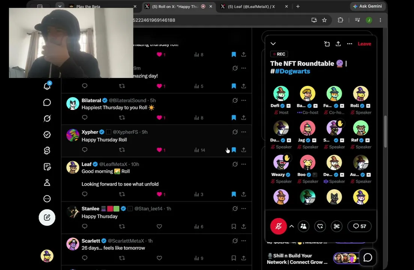
Task: Unlike Leaf's good morning post
Action: 159,194
